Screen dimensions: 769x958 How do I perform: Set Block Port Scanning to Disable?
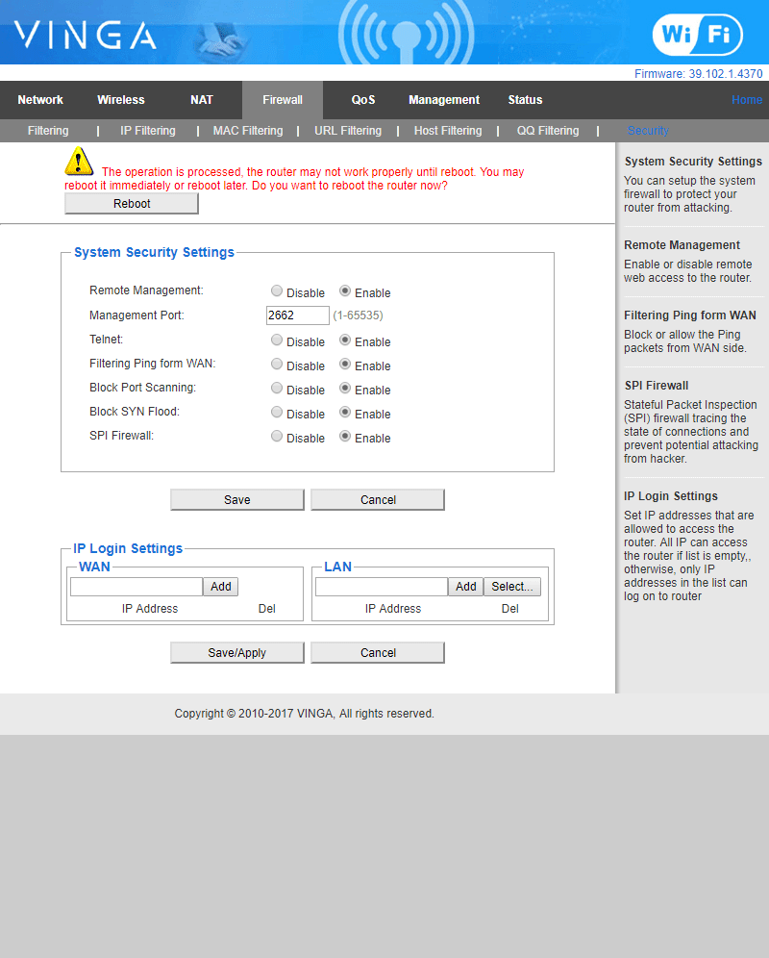[277, 389]
